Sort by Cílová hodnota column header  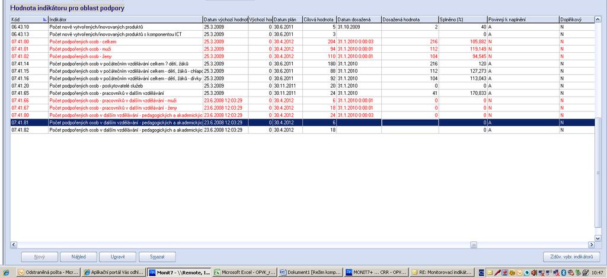coord(319,19)
